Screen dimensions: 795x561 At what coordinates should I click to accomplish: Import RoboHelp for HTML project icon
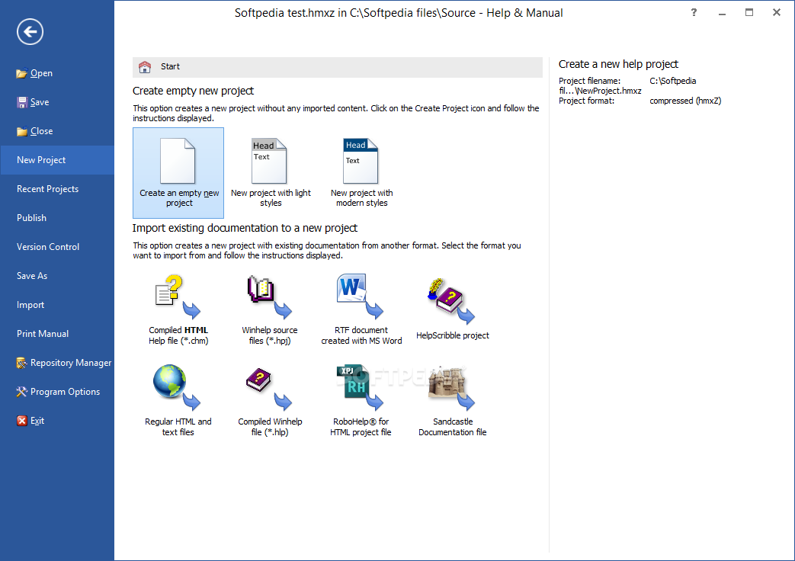click(x=360, y=387)
